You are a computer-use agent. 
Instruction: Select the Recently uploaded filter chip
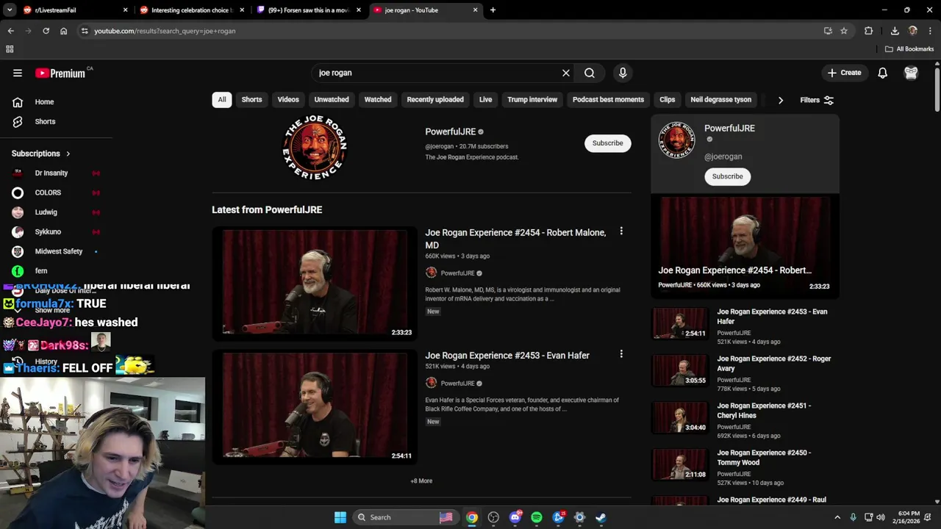pos(435,99)
